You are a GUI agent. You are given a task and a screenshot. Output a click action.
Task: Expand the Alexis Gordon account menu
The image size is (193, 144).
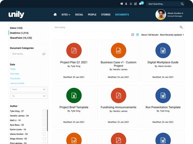(175, 13)
